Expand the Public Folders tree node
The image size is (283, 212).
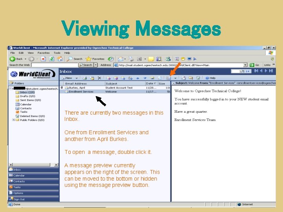click(x=13, y=120)
